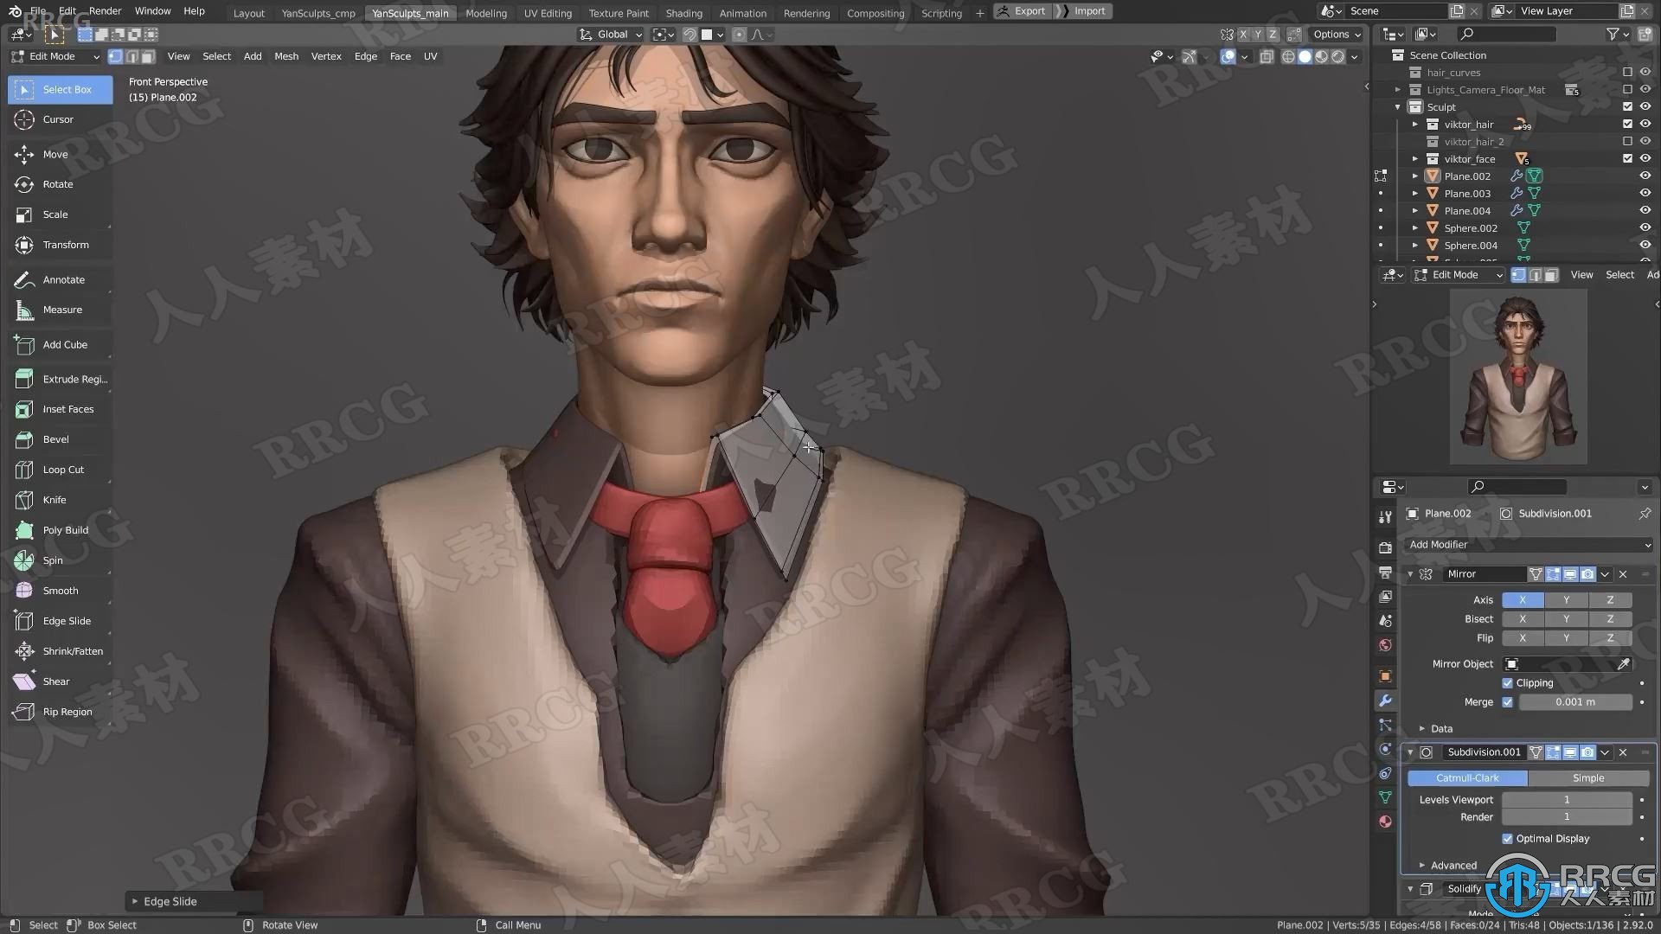Switch to face select mode icon
This screenshot has width=1661, height=934.
coord(148,56)
